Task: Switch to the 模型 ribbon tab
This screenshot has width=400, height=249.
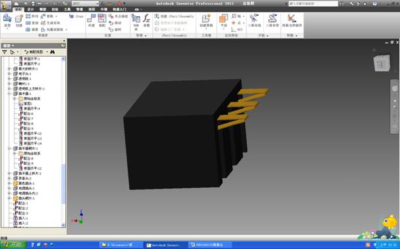Action: pos(43,9)
